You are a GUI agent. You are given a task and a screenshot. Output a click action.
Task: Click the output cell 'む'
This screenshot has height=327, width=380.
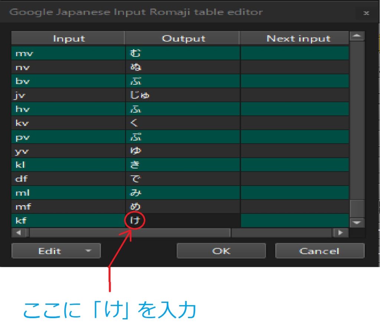(x=183, y=53)
